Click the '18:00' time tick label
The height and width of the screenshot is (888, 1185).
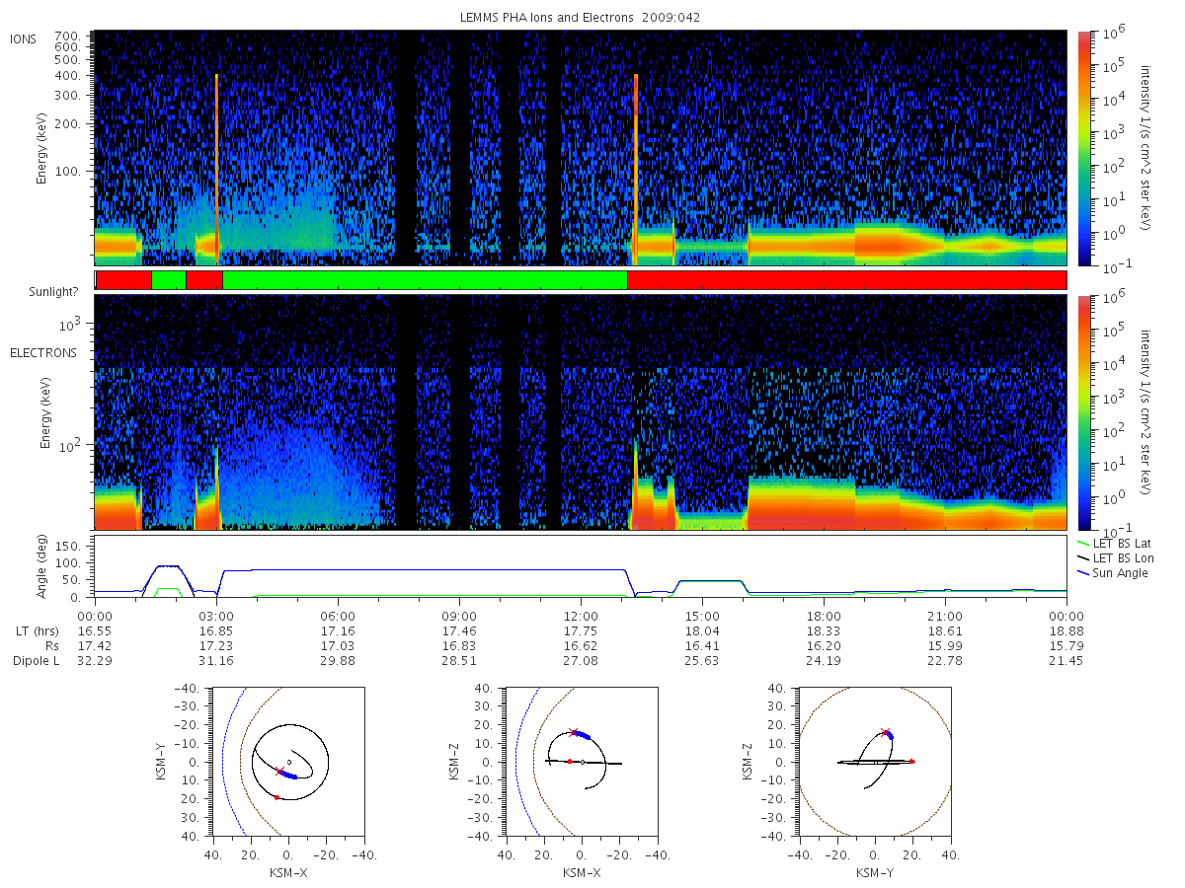pos(824,615)
